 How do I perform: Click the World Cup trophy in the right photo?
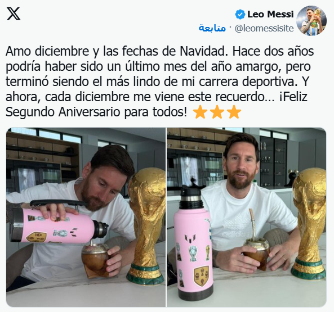309,223
